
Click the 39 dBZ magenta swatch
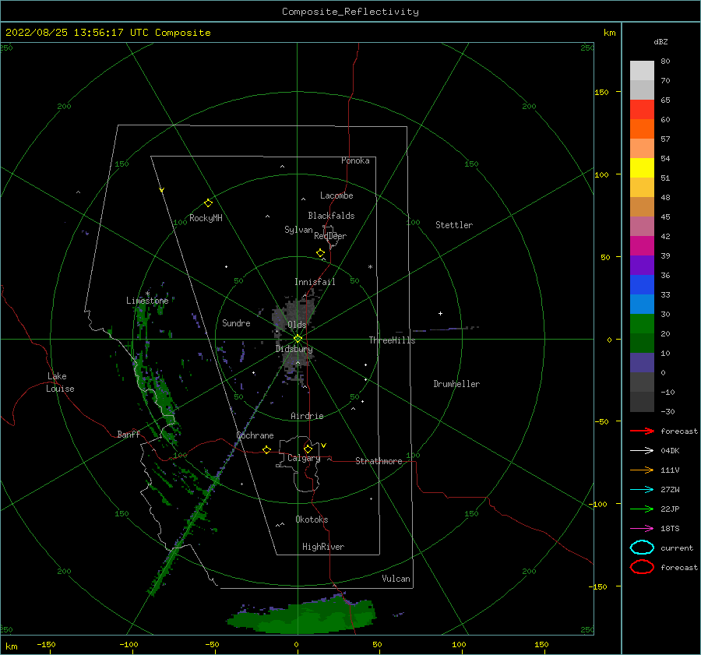642,245
